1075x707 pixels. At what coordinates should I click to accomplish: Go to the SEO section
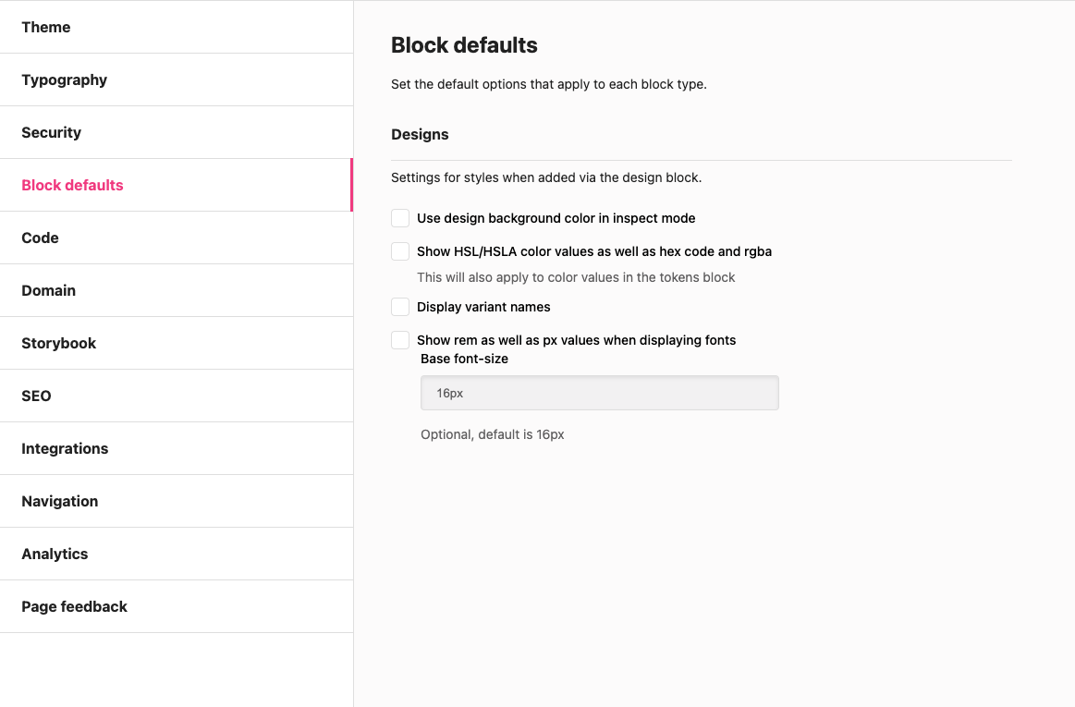coord(177,396)
